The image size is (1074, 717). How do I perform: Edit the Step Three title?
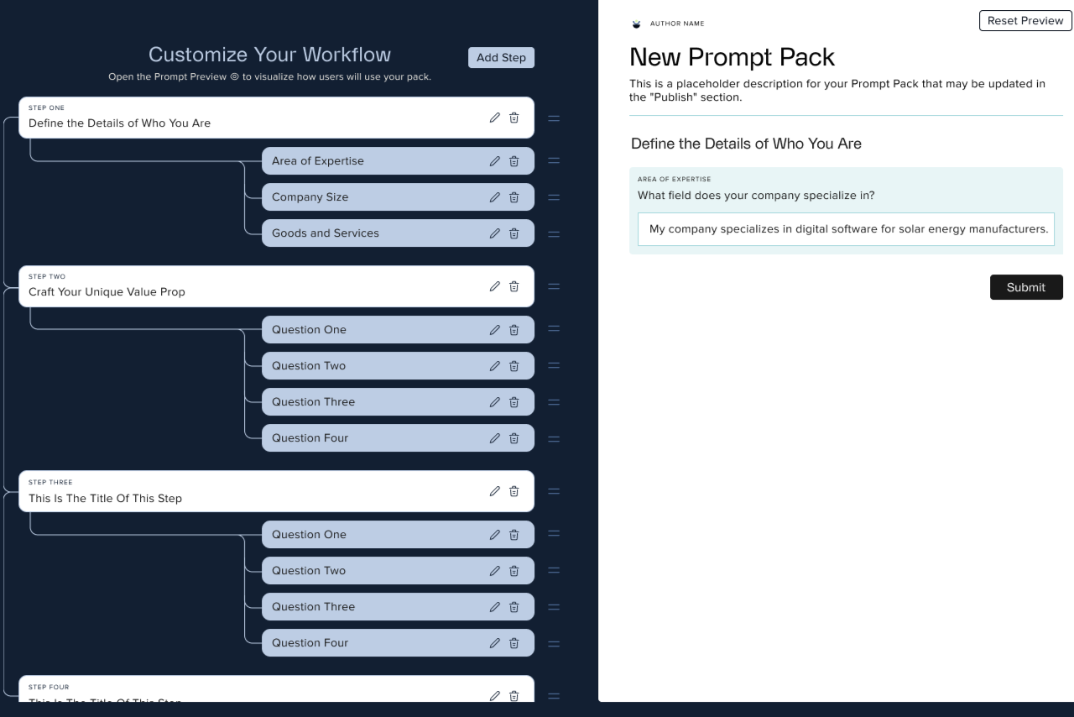point(495,491)
